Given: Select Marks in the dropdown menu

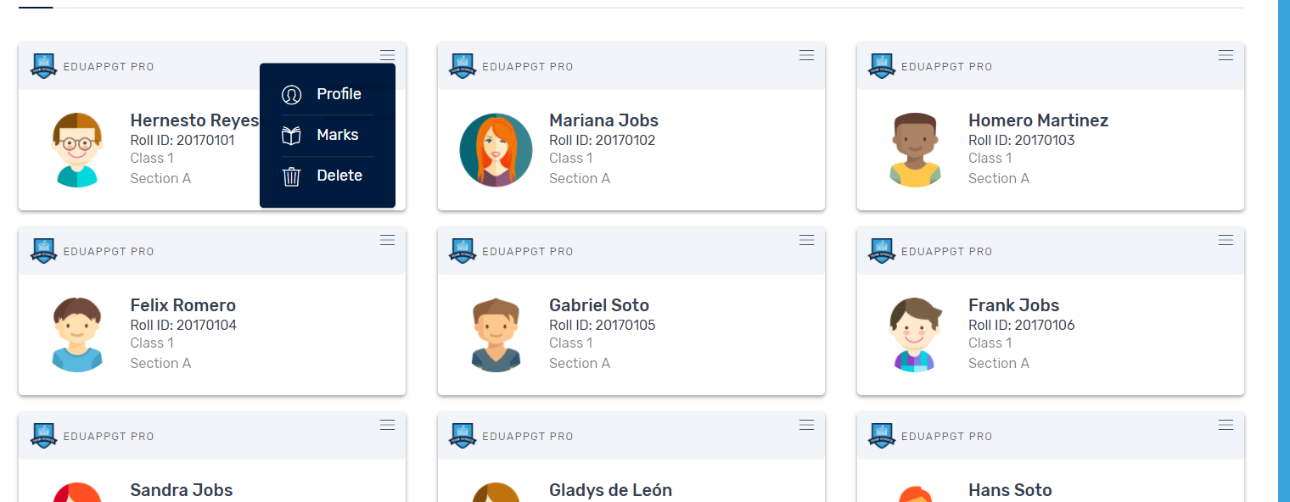Looking at the screenshot, I should tap(337, 135).
